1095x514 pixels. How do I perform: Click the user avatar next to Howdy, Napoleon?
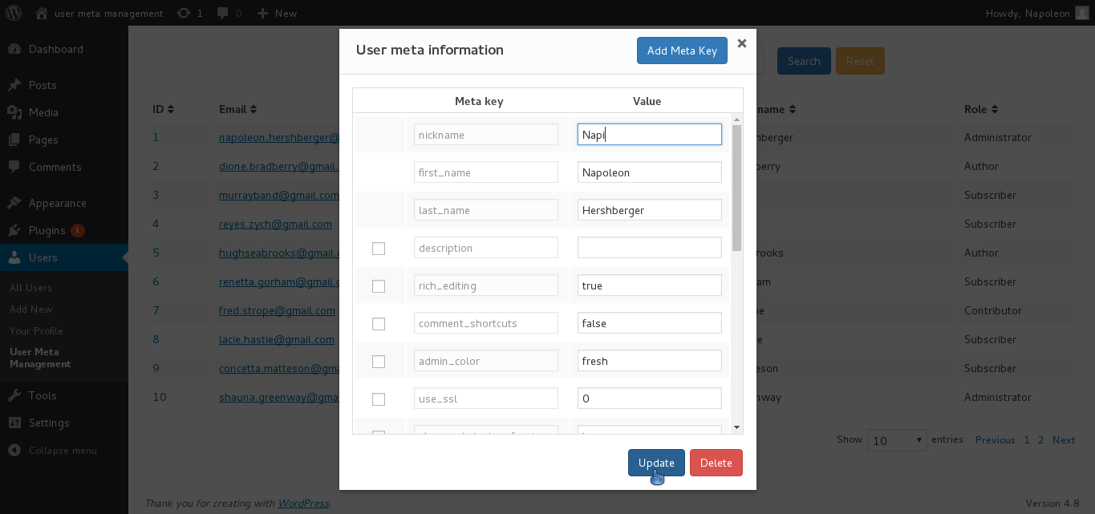click(x=1082, y=13)
